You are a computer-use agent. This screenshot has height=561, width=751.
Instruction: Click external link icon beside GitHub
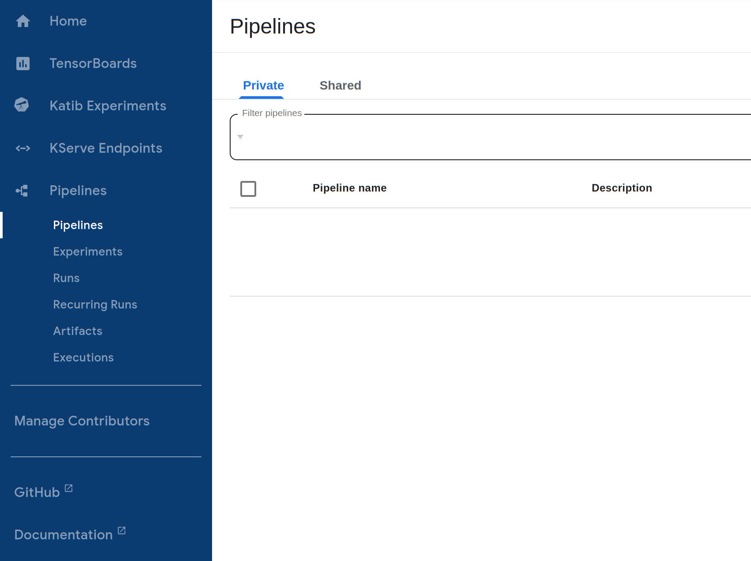68,488
